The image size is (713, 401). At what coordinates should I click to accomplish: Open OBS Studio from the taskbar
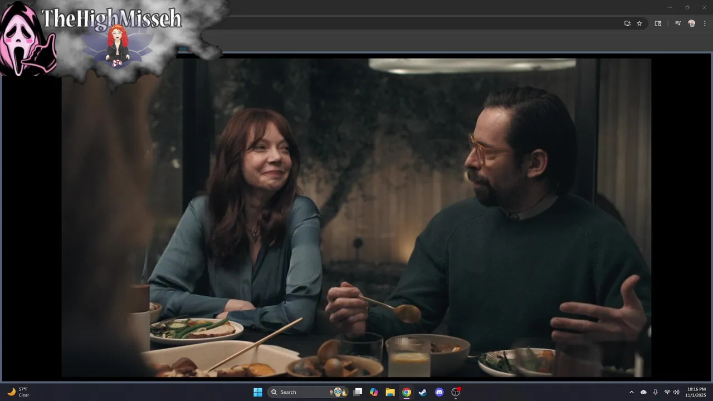coord(456,392)
